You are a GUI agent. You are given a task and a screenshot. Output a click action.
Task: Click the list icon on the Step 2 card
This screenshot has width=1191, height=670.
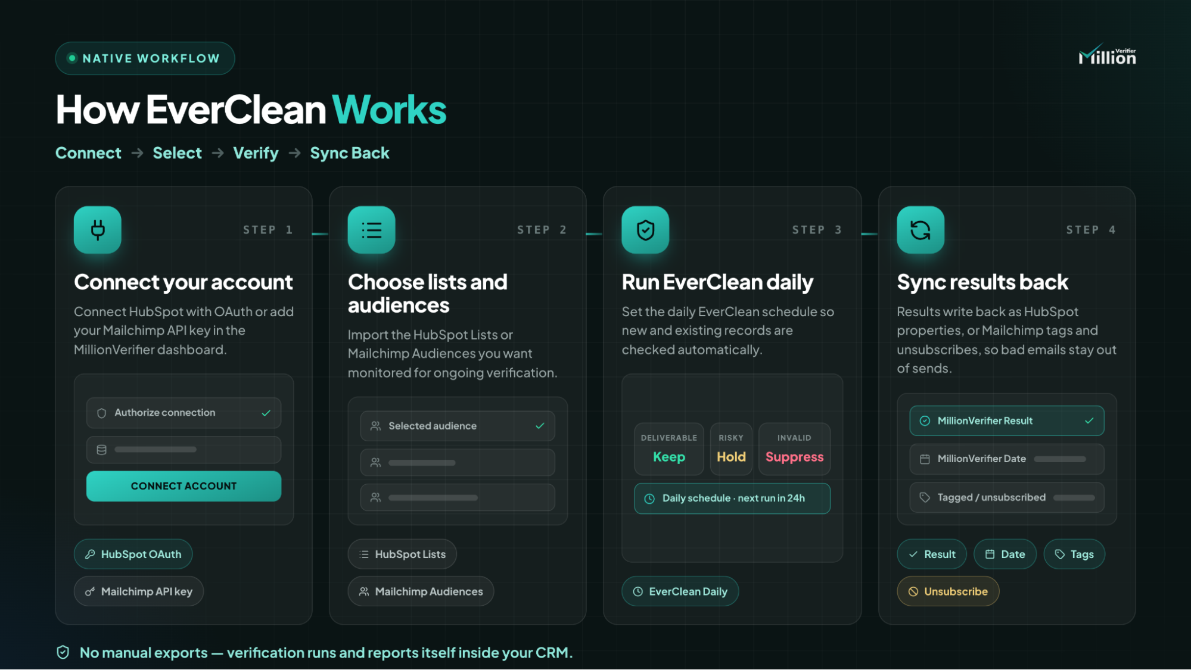coord(372,230)
